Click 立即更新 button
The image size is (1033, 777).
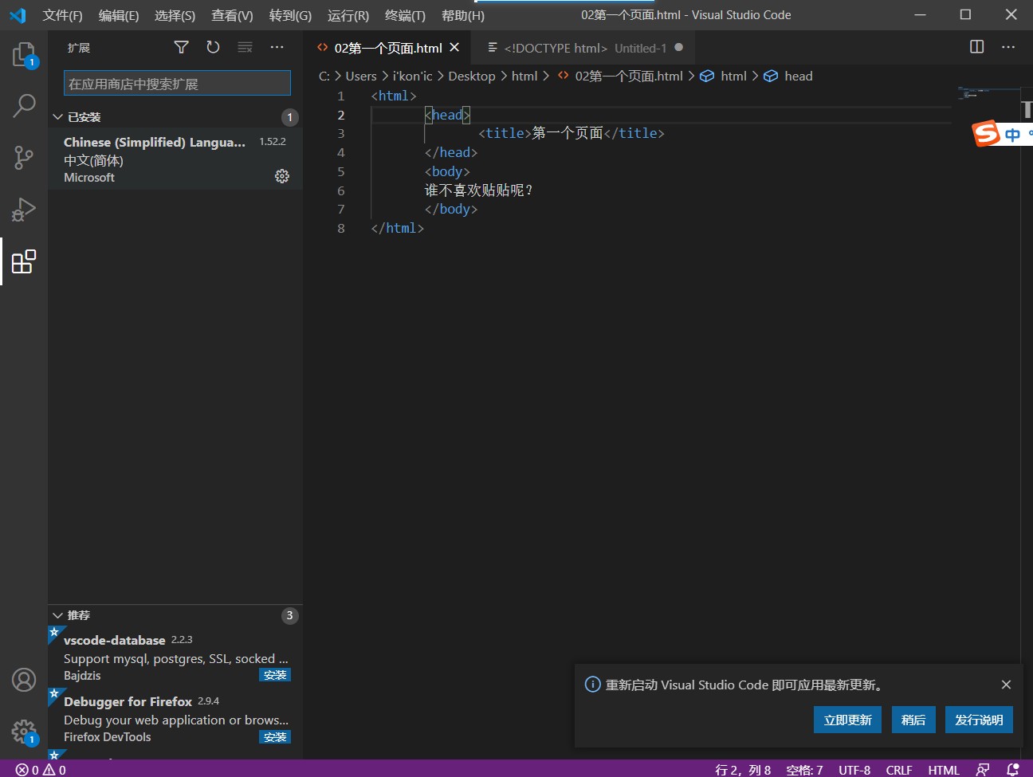(847, 720)
